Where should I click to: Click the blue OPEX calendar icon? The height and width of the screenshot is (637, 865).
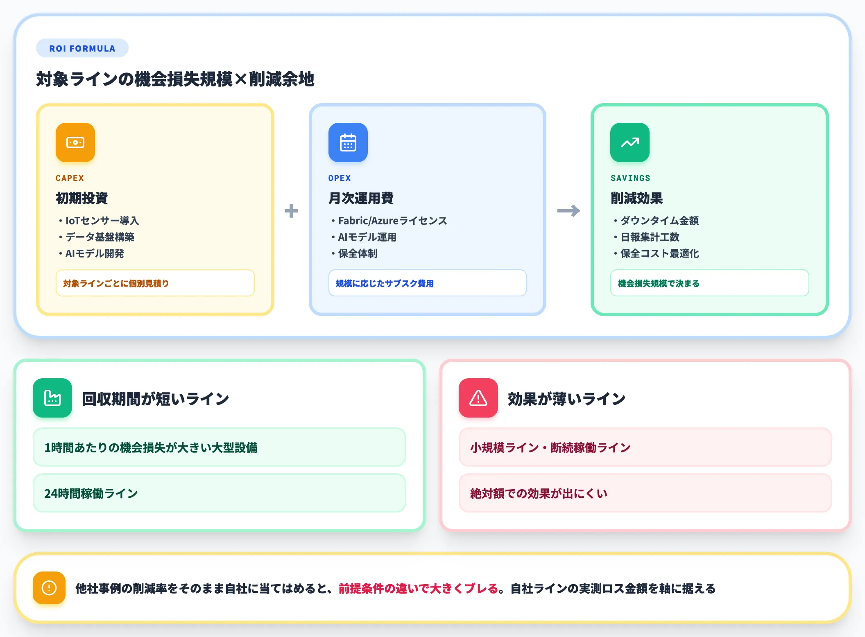348,142
